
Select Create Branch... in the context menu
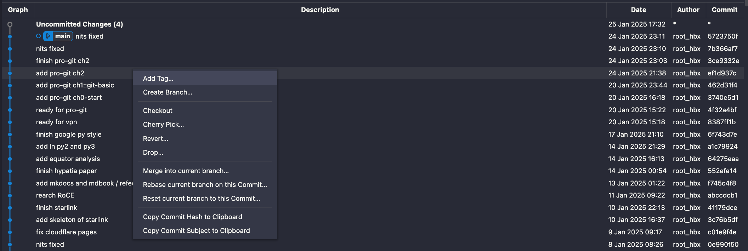click(x=168, y=92)
